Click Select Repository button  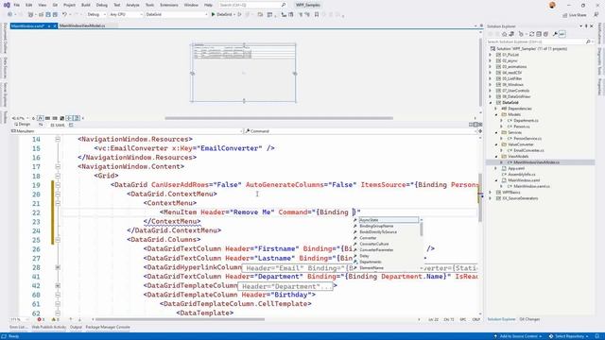click(569, 336)
